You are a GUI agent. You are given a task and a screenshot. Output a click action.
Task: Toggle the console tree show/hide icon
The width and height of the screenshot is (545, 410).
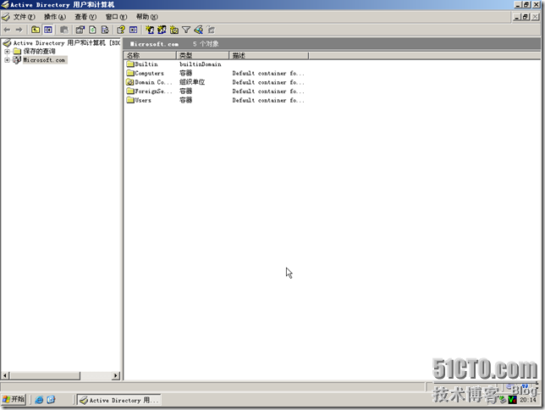(48, 30)
